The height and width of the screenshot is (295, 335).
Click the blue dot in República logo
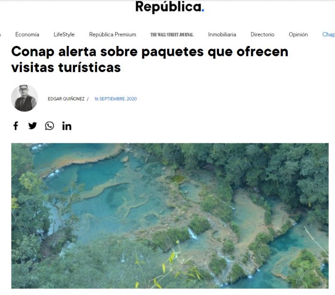click(203, 10)
